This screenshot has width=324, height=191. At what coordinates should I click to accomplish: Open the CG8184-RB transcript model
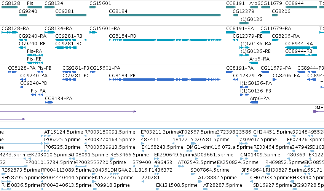165,40
